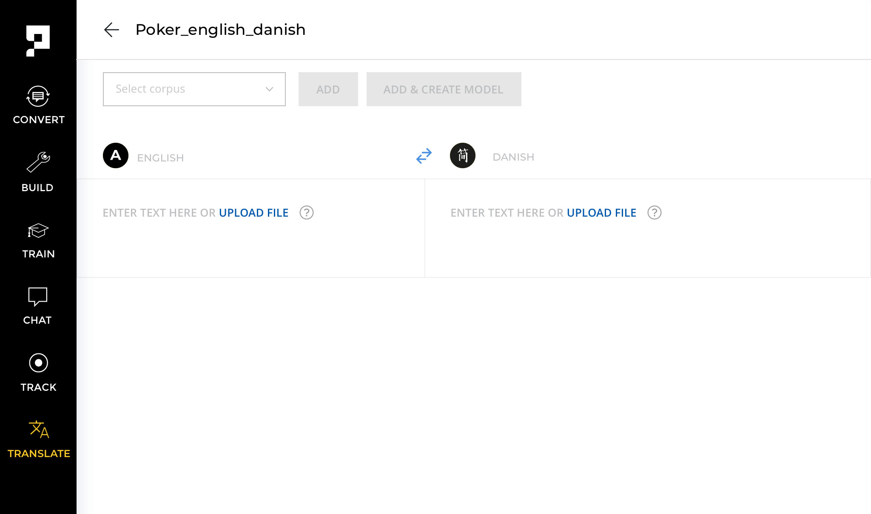Image resolution: width=871 pixels, height=514 pixels.
Task: Open the Chat speech bubble section
Action: [x=37, y=306]
